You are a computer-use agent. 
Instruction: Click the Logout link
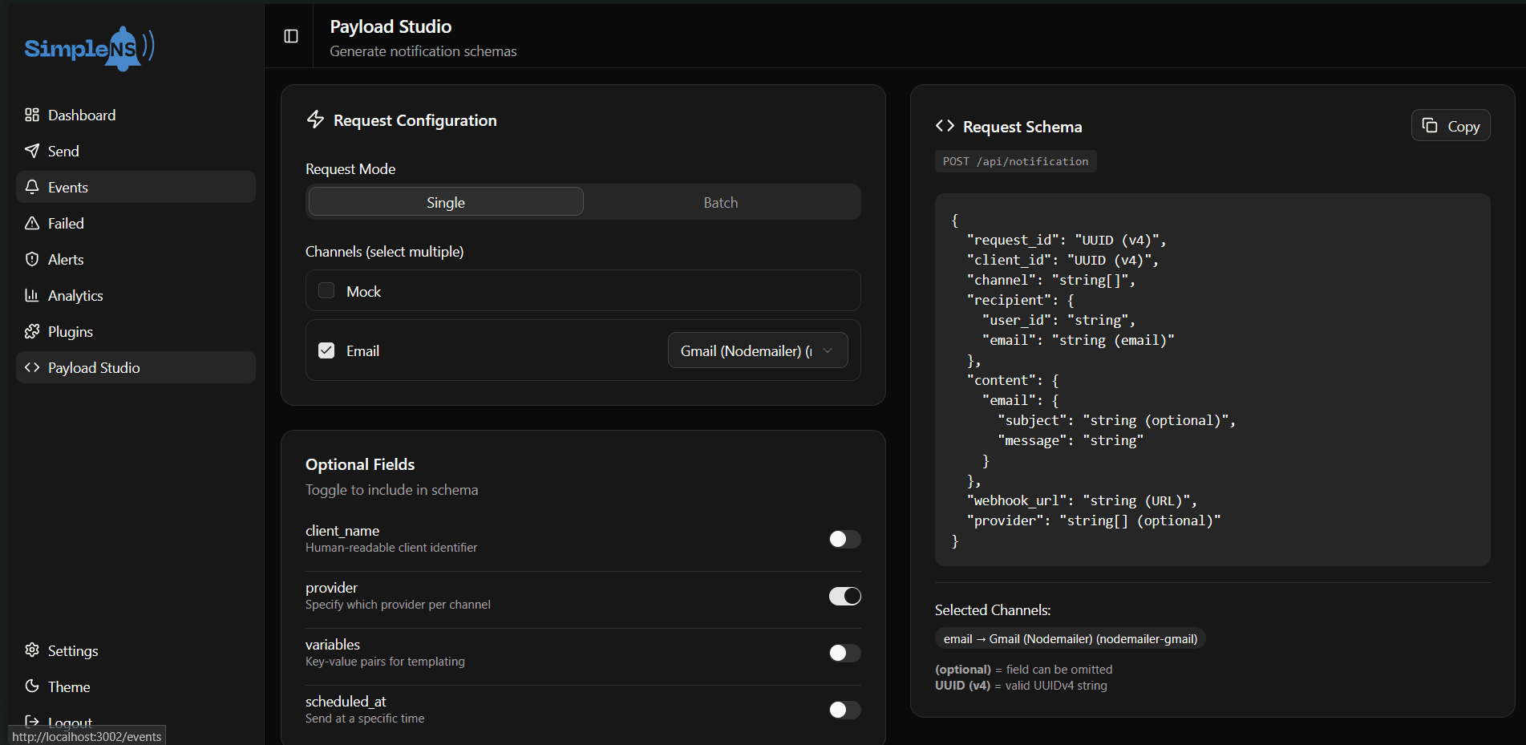pos(69,722)
